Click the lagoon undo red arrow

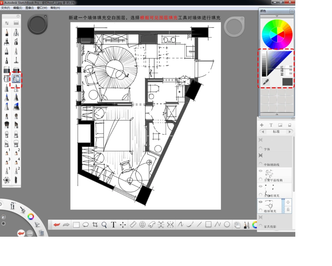[x=21, y=233]
